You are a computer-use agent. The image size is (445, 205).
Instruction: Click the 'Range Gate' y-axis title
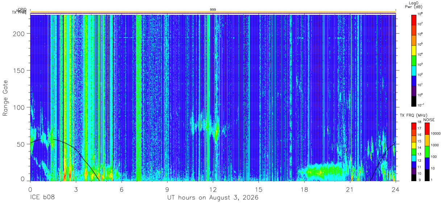pyautogui.click(x=5, y=98)
